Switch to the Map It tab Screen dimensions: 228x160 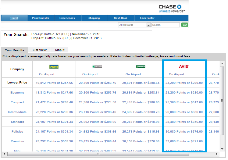click(x=60, y=50)
